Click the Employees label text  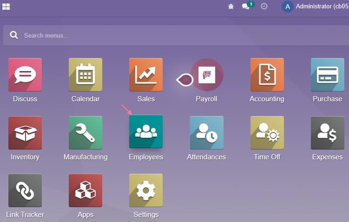tap(146, 157)
